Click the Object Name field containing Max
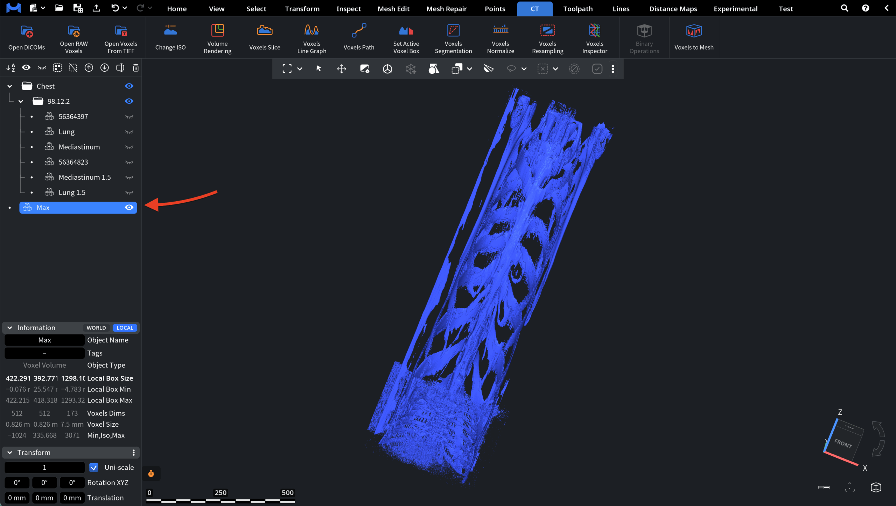This screenshot has width=896, height=506. click(x=44, y=340)
